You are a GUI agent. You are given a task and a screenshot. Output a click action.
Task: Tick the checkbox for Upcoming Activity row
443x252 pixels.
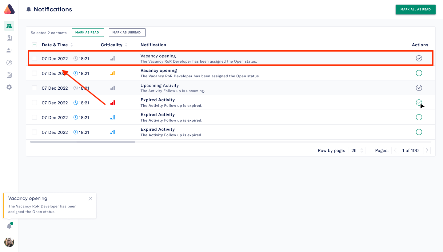(x=34, y=88)
